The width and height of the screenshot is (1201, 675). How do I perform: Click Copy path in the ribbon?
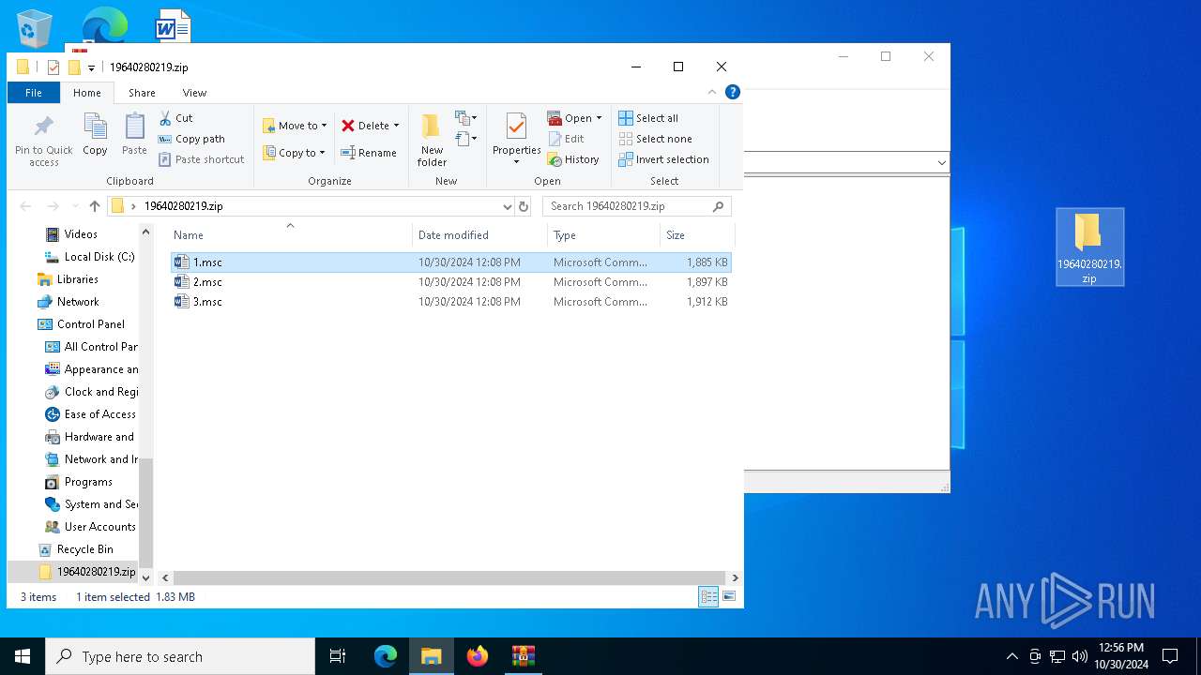click(192, 139)
